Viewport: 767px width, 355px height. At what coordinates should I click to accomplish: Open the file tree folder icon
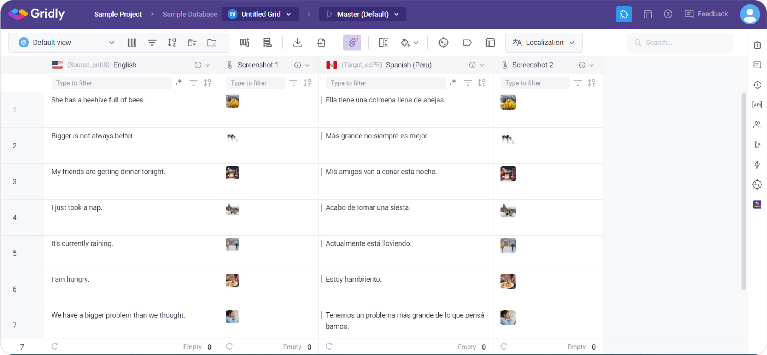[x=212, y=43]
